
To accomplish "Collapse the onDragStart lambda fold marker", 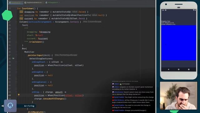I will point(16,62).
